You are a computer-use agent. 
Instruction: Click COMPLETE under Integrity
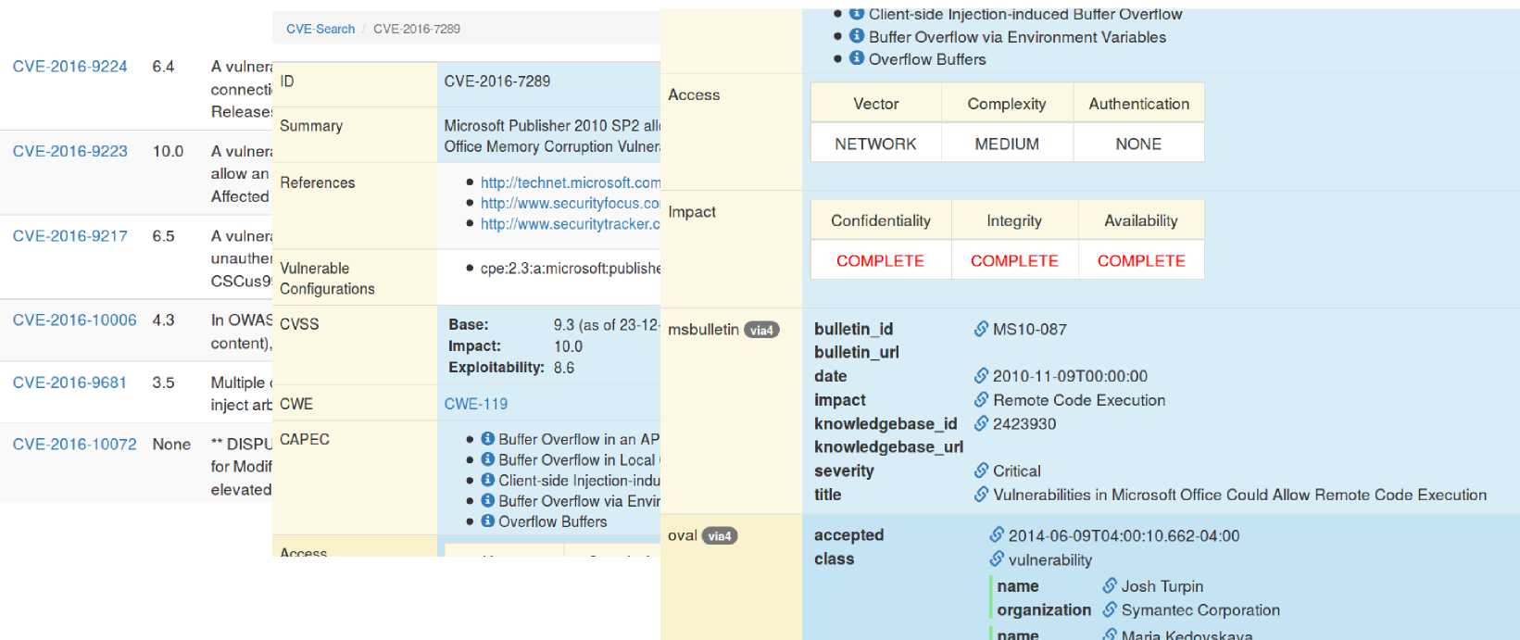(x=1014, y=260)
